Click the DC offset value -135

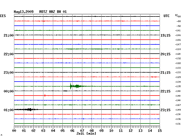coord(178,86)
